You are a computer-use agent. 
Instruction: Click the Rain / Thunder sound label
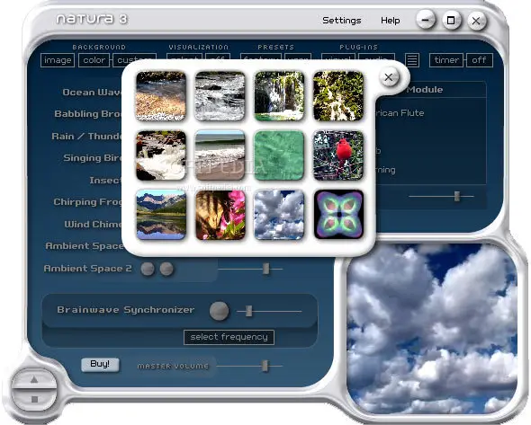(86, 137)
